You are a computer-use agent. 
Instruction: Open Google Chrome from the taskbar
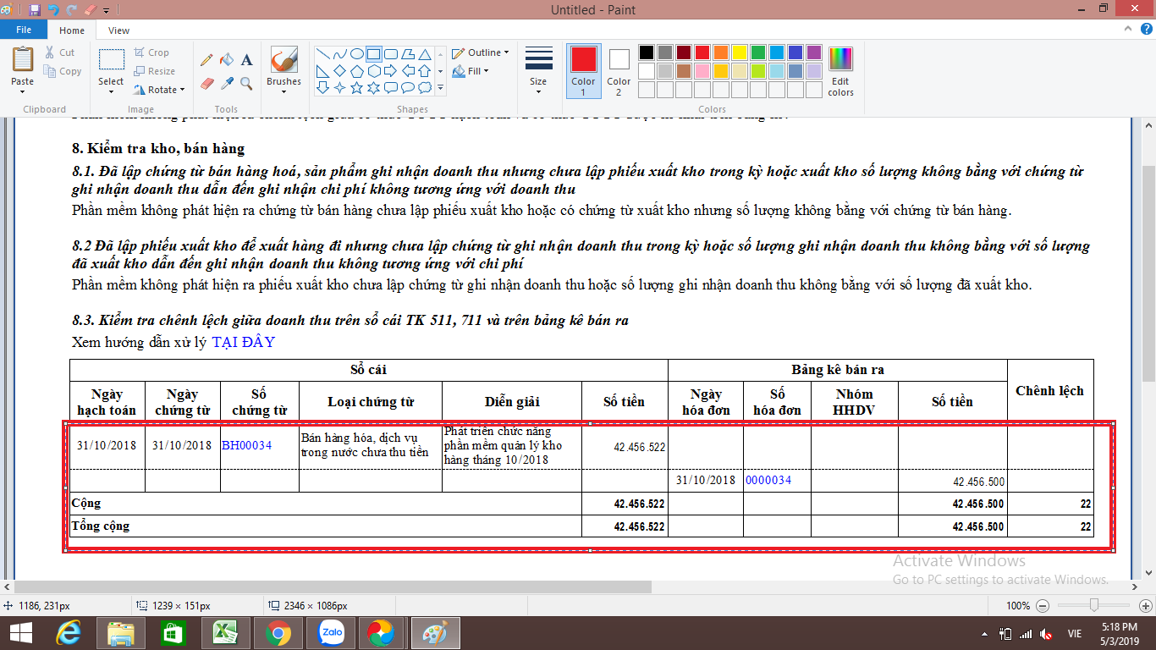[x=278, y=632]
